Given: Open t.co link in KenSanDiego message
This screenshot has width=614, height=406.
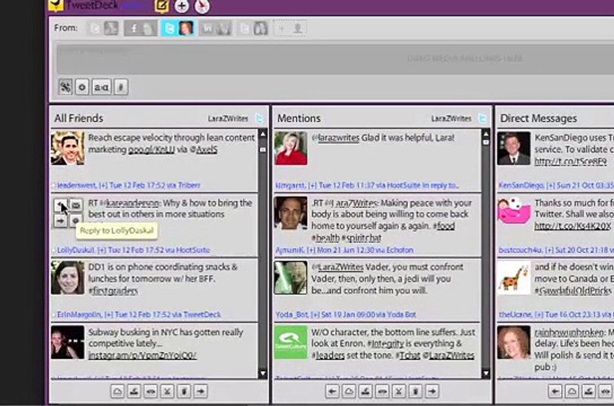Looking at the screenshot, I should [x=571, y=161].
